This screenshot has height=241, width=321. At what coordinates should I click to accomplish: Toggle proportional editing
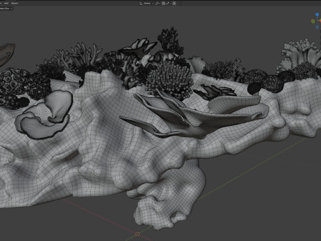click(x=175, y=3)
